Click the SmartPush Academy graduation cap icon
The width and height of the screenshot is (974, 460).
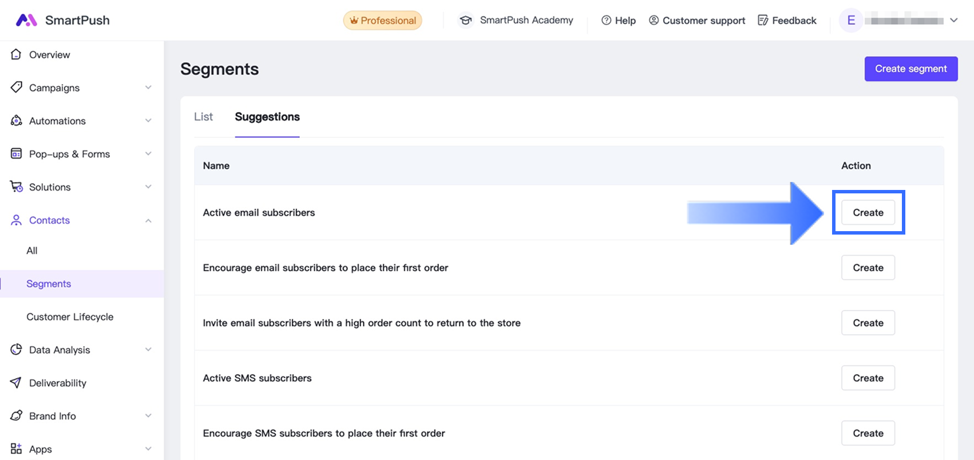[466, 21]
